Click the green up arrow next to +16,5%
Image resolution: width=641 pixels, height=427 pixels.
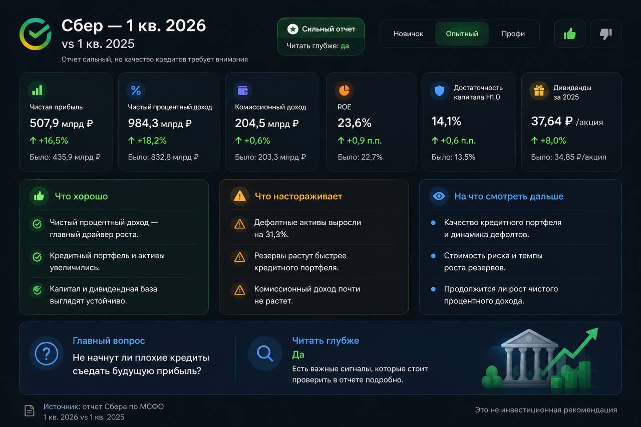point(34,141)
